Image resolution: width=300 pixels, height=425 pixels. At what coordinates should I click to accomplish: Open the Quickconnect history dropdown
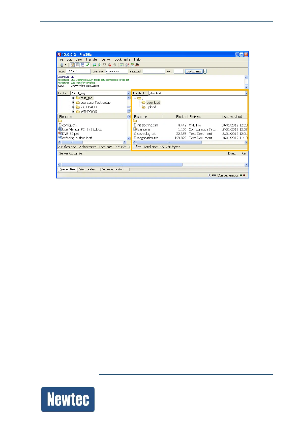click(205, 71)
